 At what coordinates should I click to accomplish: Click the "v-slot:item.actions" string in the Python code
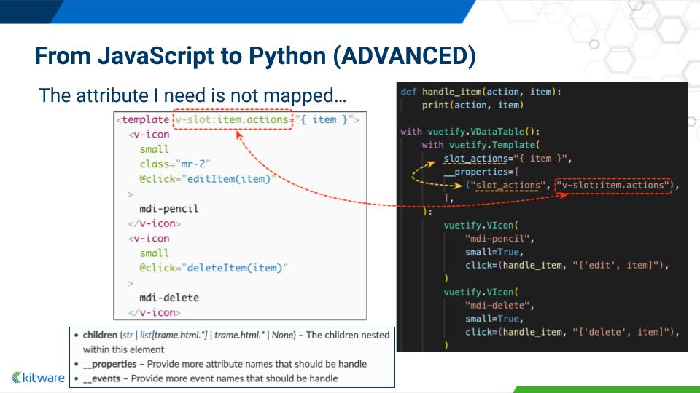point(614,185)
